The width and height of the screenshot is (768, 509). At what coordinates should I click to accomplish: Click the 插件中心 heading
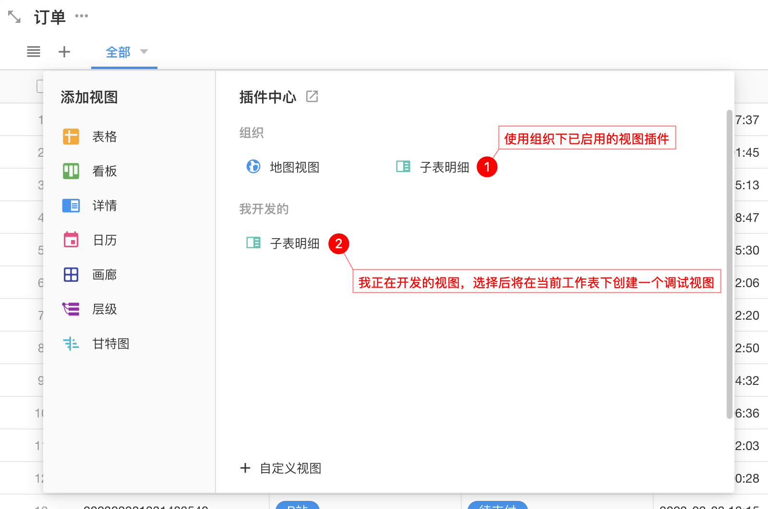[268, 97]
